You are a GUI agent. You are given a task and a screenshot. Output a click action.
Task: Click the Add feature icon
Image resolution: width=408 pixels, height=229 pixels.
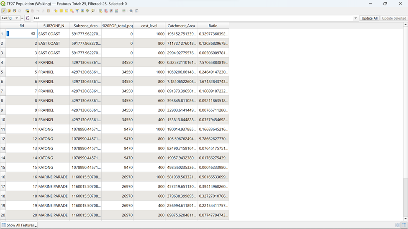[28, 11]
